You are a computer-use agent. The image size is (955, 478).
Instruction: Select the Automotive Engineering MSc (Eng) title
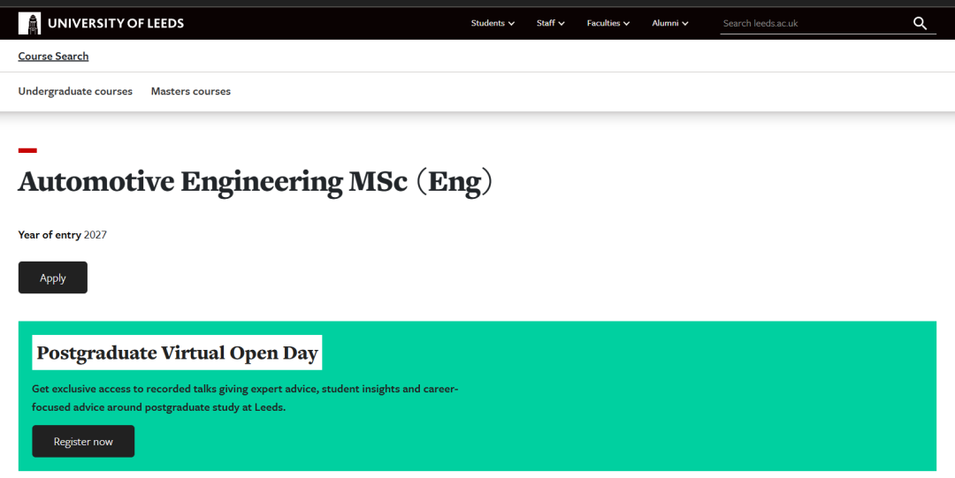point(256,181)
